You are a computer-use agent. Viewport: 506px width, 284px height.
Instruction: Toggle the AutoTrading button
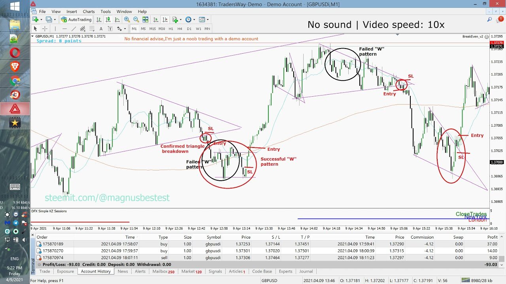[76, 19]
